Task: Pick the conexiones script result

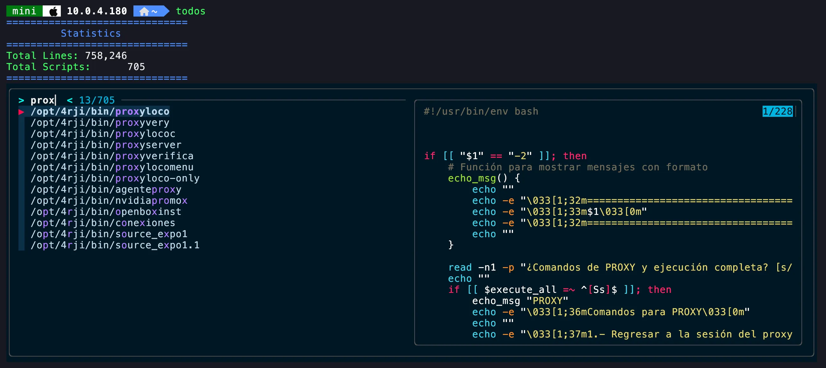Action: (x=103, y=223)
